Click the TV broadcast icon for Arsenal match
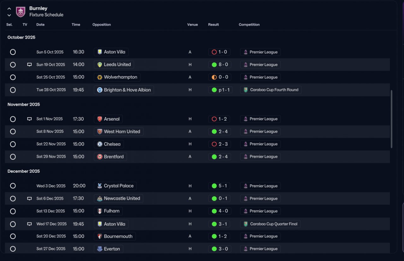This screenshot has height=261, width=404. pos(29,119)
